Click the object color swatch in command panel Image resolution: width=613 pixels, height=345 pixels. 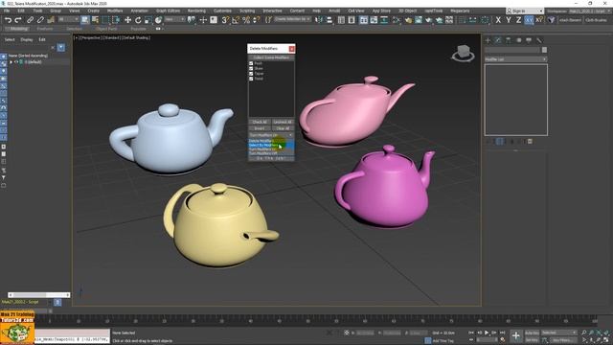[x=544, y=50]
